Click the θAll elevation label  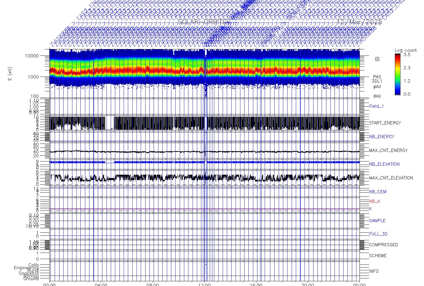click(377, 96)
